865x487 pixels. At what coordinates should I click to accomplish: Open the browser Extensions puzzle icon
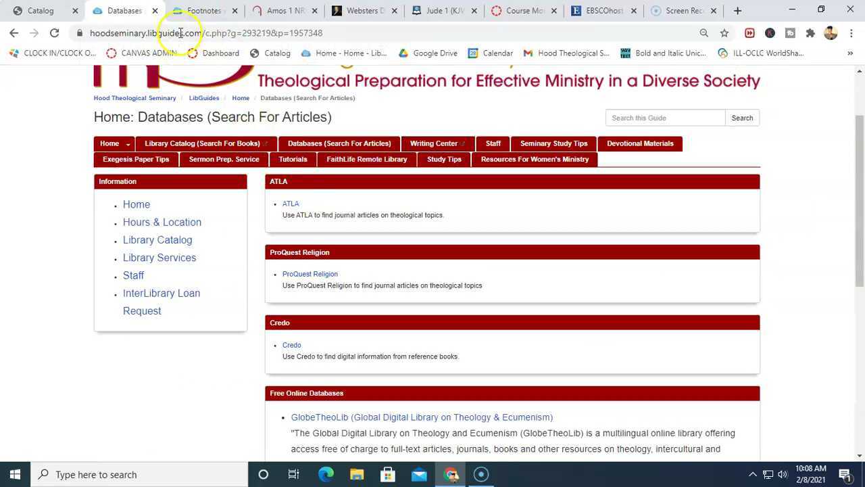810,32
